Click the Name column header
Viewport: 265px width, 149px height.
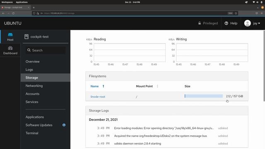(94, 86)
